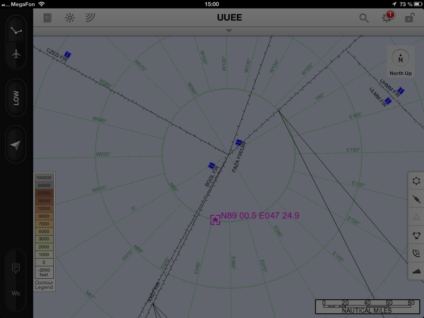
Task: Select the N89 00.5 E047 24.9 waypoint marker
Action: pos(215,220)
